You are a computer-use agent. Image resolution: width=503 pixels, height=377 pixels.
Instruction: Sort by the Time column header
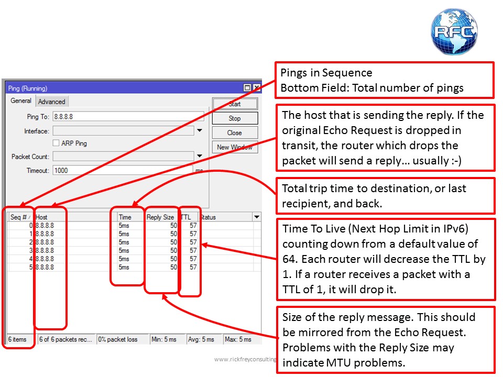point(126,216)
